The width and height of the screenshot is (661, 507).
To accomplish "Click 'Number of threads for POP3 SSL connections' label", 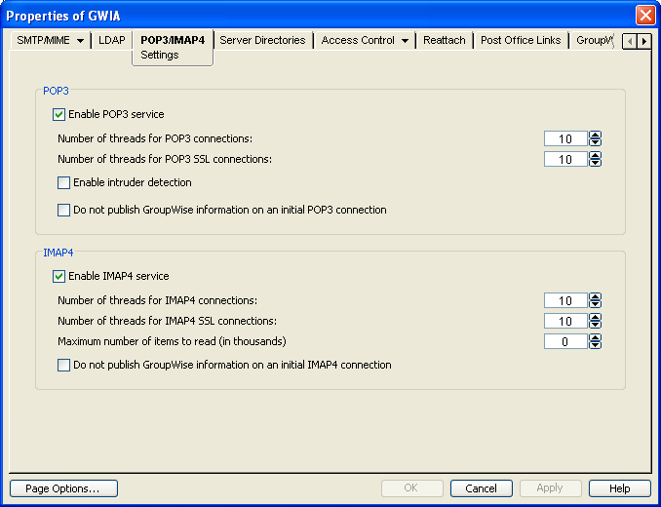I will click(165, 159).
